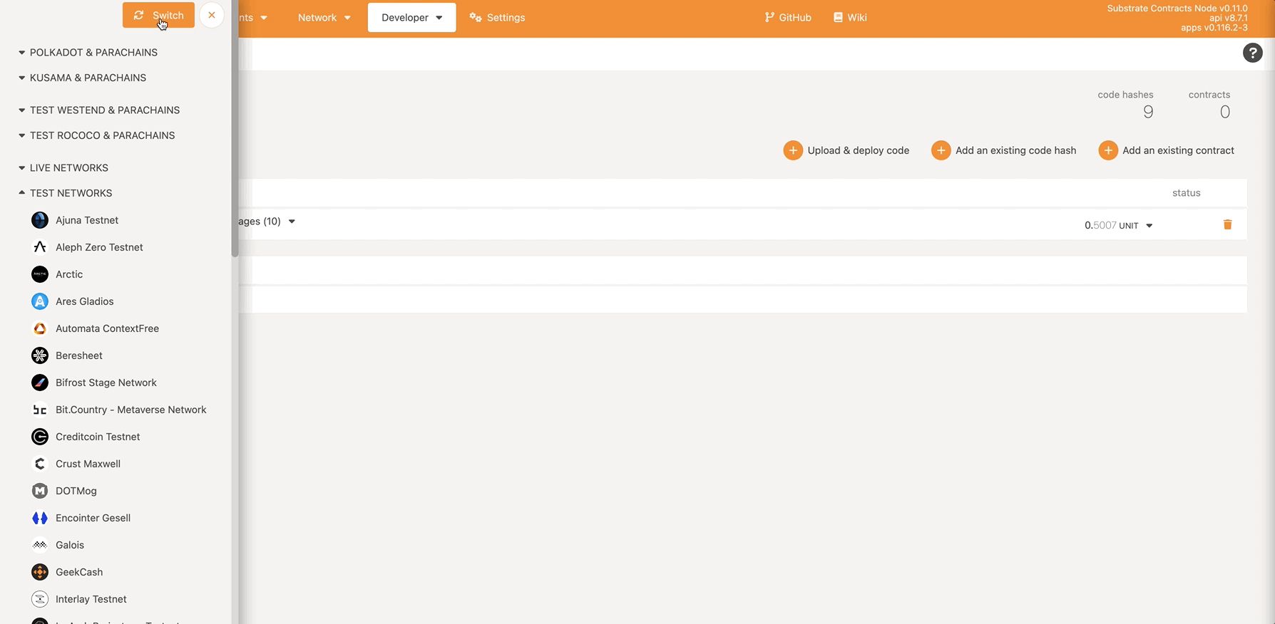This screenshot has height=624, width=1275.
Task: Choose Bit.Country - Metaverse Network name
Action: pos(131,410)
